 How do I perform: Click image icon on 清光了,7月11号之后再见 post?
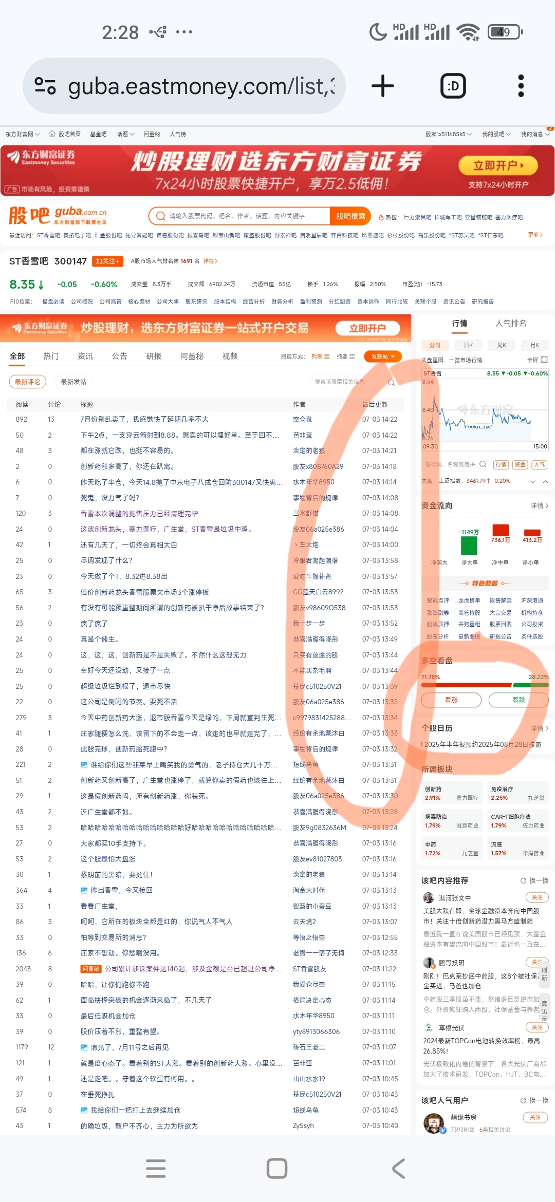(84, 1047)
